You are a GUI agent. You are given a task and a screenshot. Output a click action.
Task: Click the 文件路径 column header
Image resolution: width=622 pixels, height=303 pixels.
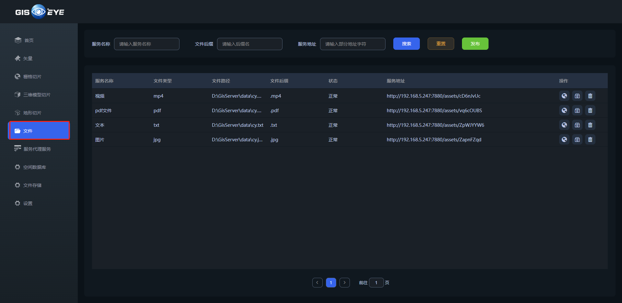(221, 81)
